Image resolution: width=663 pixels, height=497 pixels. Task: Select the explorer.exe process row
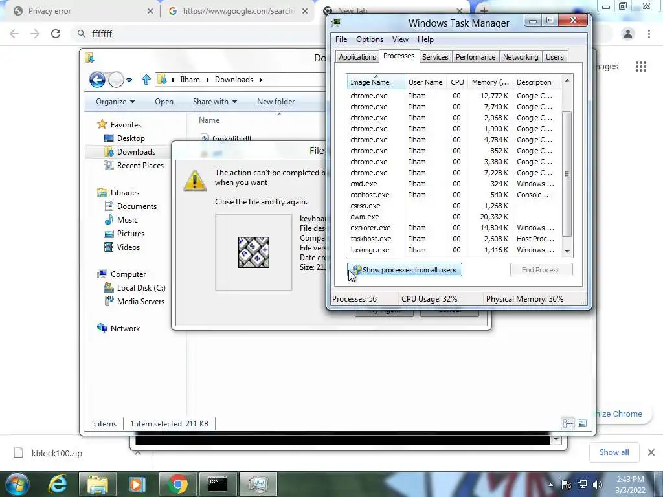[x=454, y=228]
